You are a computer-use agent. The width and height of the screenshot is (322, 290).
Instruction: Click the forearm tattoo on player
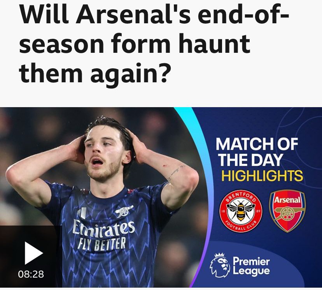point(176,172)
